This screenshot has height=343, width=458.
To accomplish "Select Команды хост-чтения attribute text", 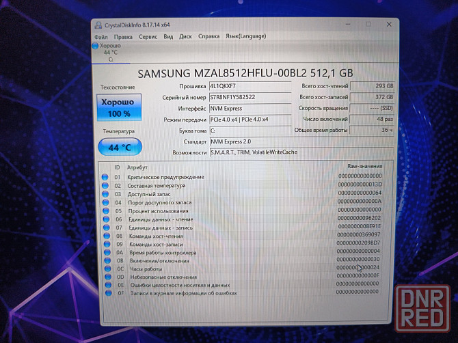I will [x=156, y=236].
